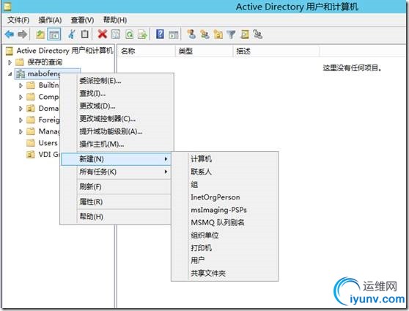Click the red X Delete icon
Viewport: 409px width, 311px height.
point(103,34)
